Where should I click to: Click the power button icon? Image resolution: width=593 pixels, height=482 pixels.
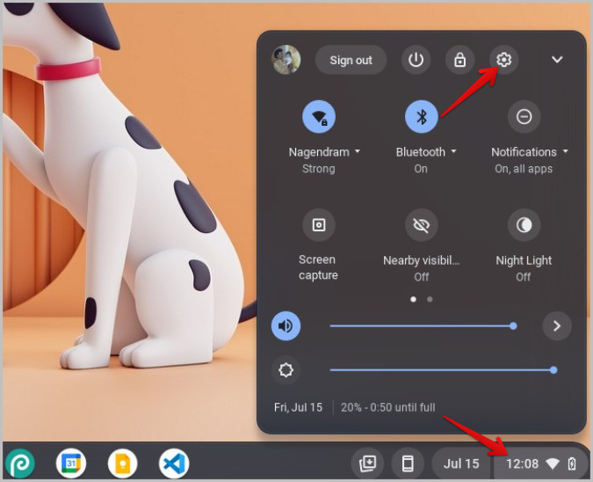tap(416, 60)
